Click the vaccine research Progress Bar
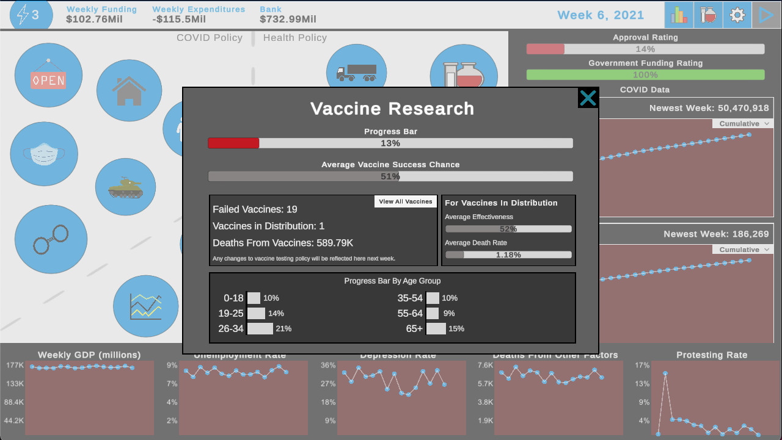This screenshot has height=440, width=782. 390,143
